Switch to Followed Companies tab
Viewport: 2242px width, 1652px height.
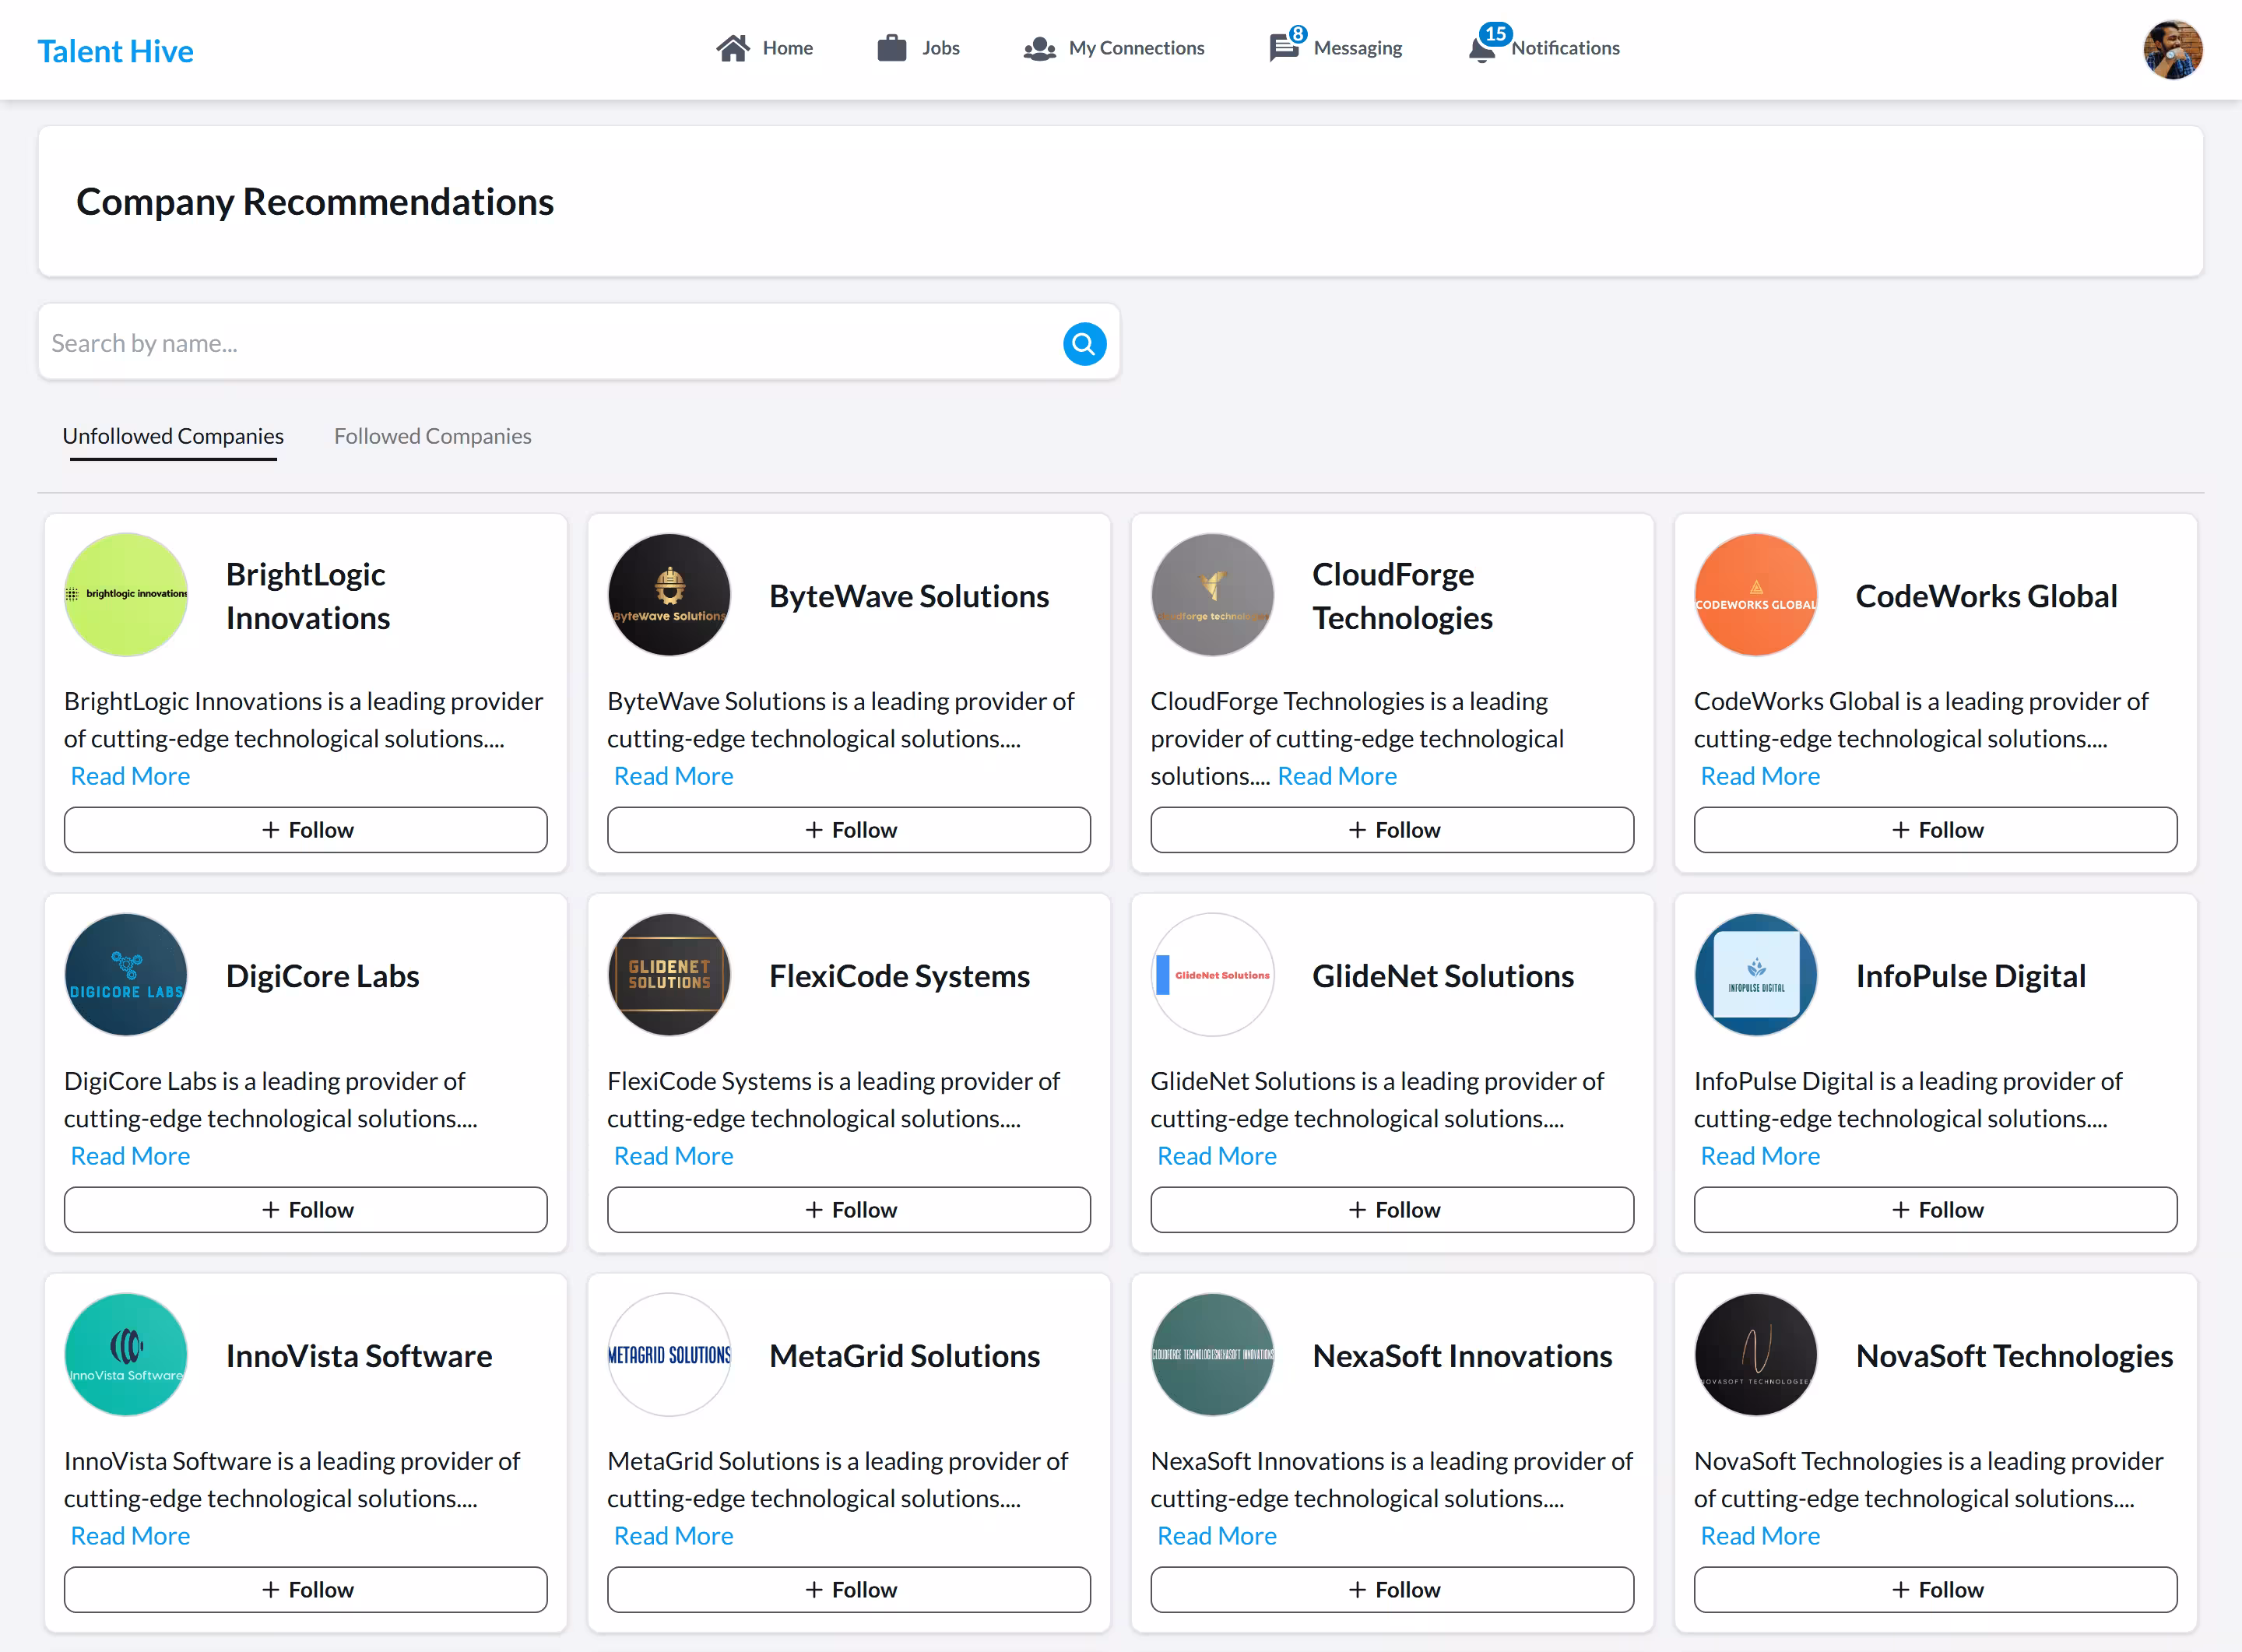[x=432, y=436]
